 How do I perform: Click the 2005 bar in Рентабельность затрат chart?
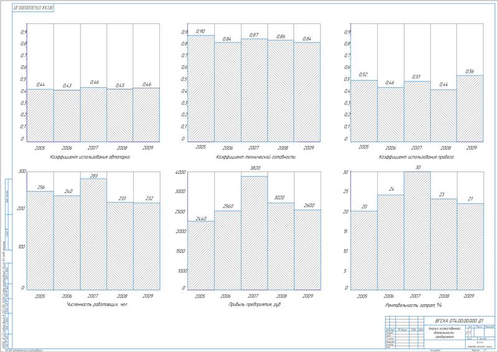364,251
